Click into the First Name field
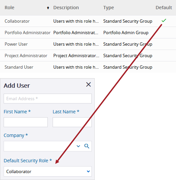 [26, 122]
